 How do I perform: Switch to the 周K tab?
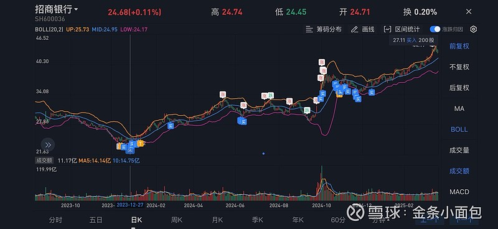click(177, 220)
